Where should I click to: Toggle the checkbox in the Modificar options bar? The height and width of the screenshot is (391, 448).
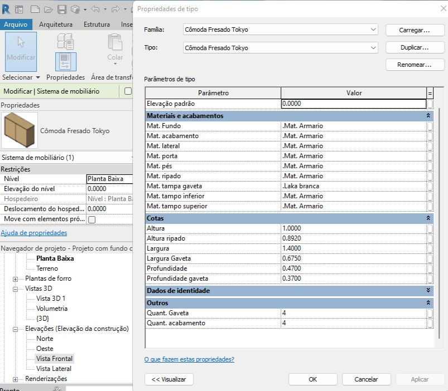tap(128, 91)
